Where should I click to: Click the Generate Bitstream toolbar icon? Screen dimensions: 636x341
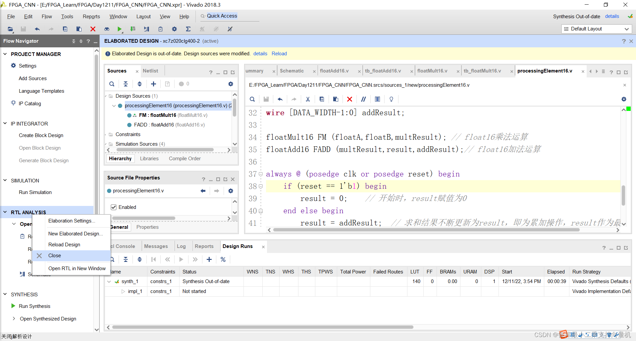coord(133,29)
